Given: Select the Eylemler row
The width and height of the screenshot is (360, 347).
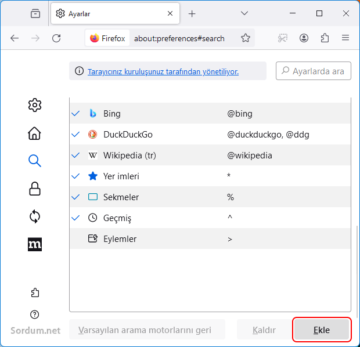Looking at the screenshot, I should tap(210, 238).
